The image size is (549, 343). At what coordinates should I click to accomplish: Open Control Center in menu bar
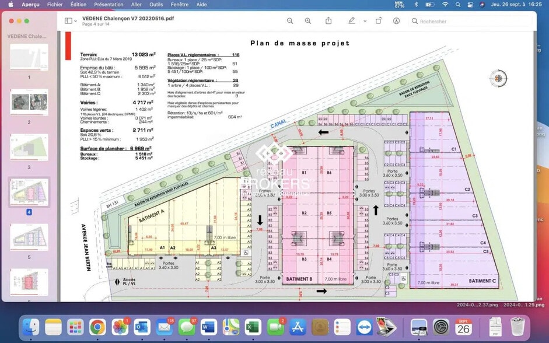pyautogui.click(x=470, y=4)
